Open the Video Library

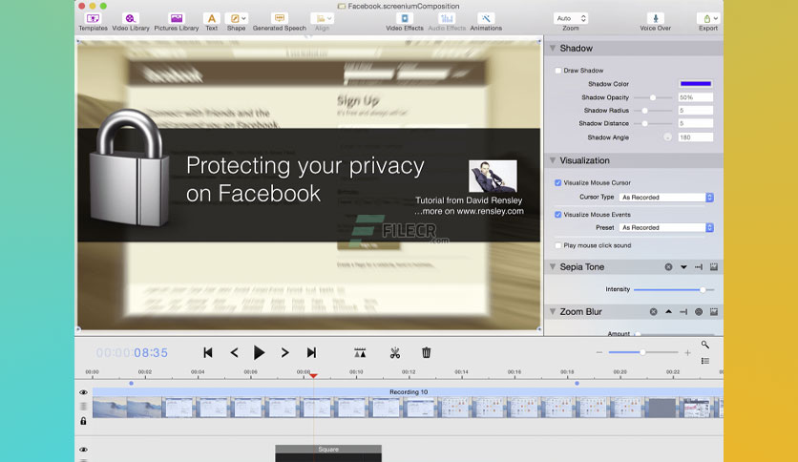click(x=130, y=22)
